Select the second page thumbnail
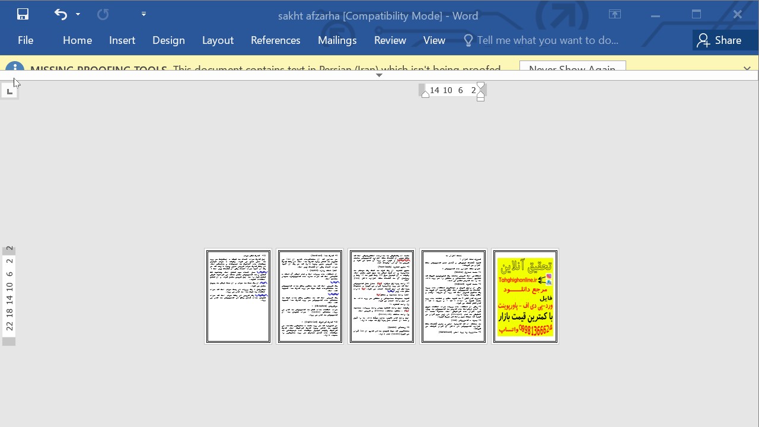 tap(310, 296)
